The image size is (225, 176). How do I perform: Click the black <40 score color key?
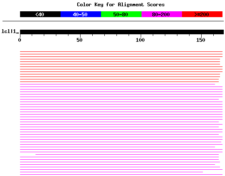pyautogui.click(x=40, y=14)
